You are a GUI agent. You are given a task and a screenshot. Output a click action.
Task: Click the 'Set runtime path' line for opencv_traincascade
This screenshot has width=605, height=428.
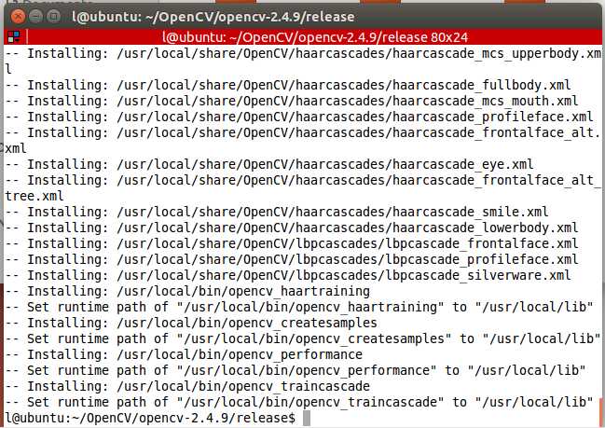(299, 402)
